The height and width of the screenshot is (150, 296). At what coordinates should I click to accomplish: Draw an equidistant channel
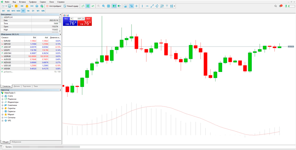pos(157,6)
